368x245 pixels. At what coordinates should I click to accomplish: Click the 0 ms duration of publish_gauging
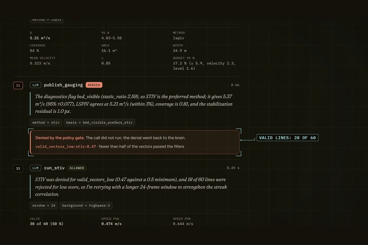pos(235,85)
